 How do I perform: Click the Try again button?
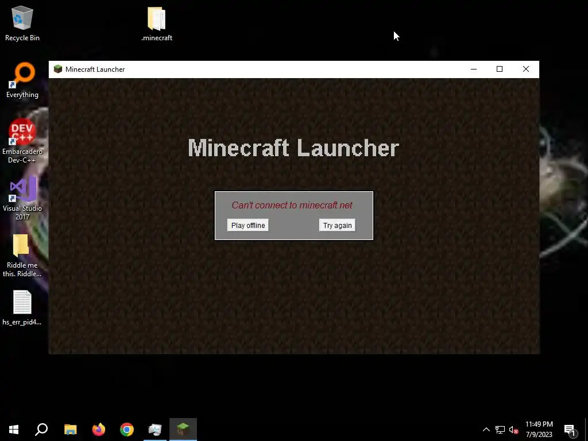pos(337,225)
